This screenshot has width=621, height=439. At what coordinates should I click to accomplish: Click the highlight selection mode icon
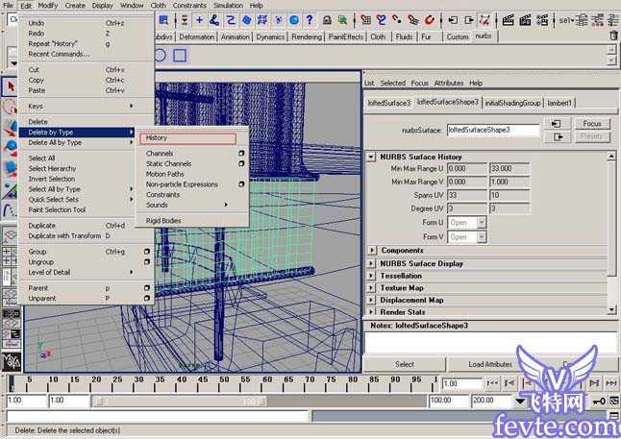[342, 20]
